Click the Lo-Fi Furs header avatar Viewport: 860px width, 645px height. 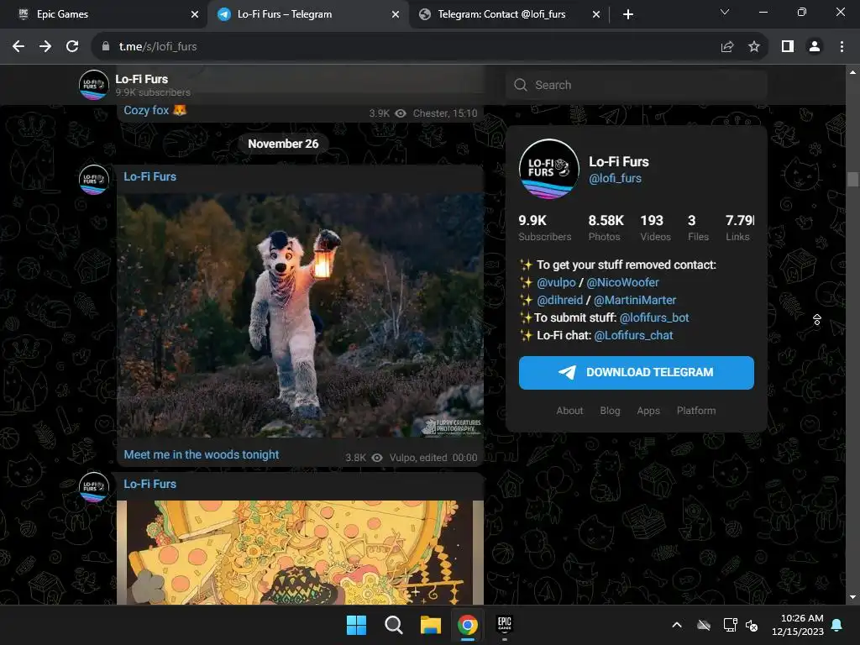point(94,85)
